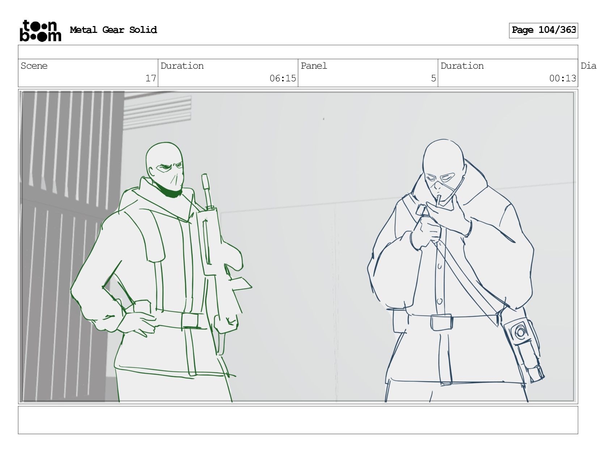
Task: Click the 'Scene' header label
Action: click(x=34, y=66)
